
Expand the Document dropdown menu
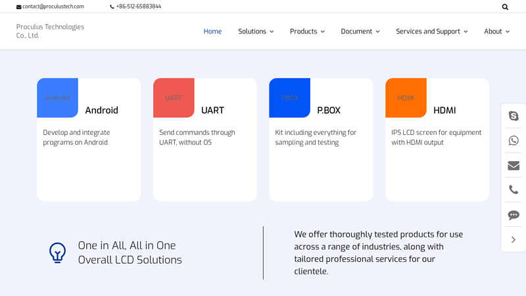360,31
